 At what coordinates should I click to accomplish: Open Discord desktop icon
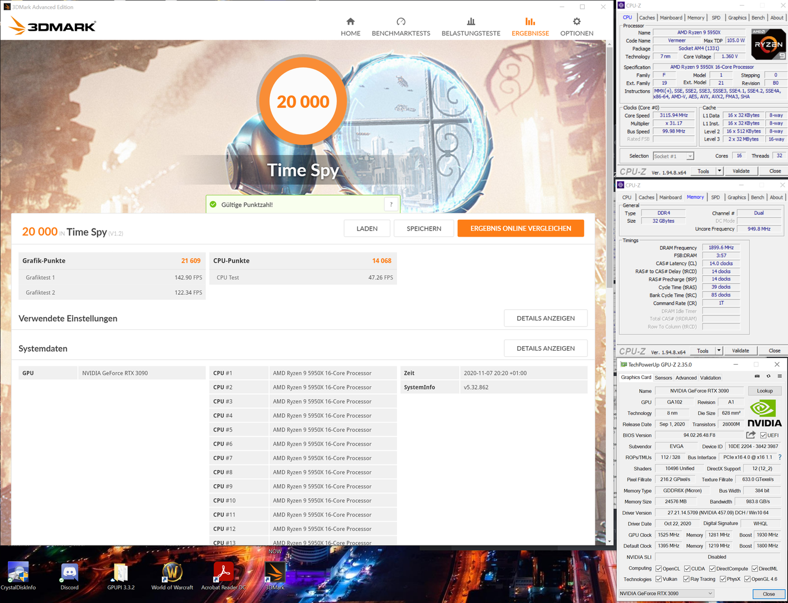[x=69, y=575]
